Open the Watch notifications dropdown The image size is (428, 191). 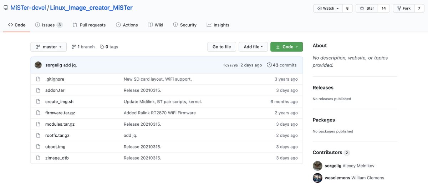(x=328, y=8)
